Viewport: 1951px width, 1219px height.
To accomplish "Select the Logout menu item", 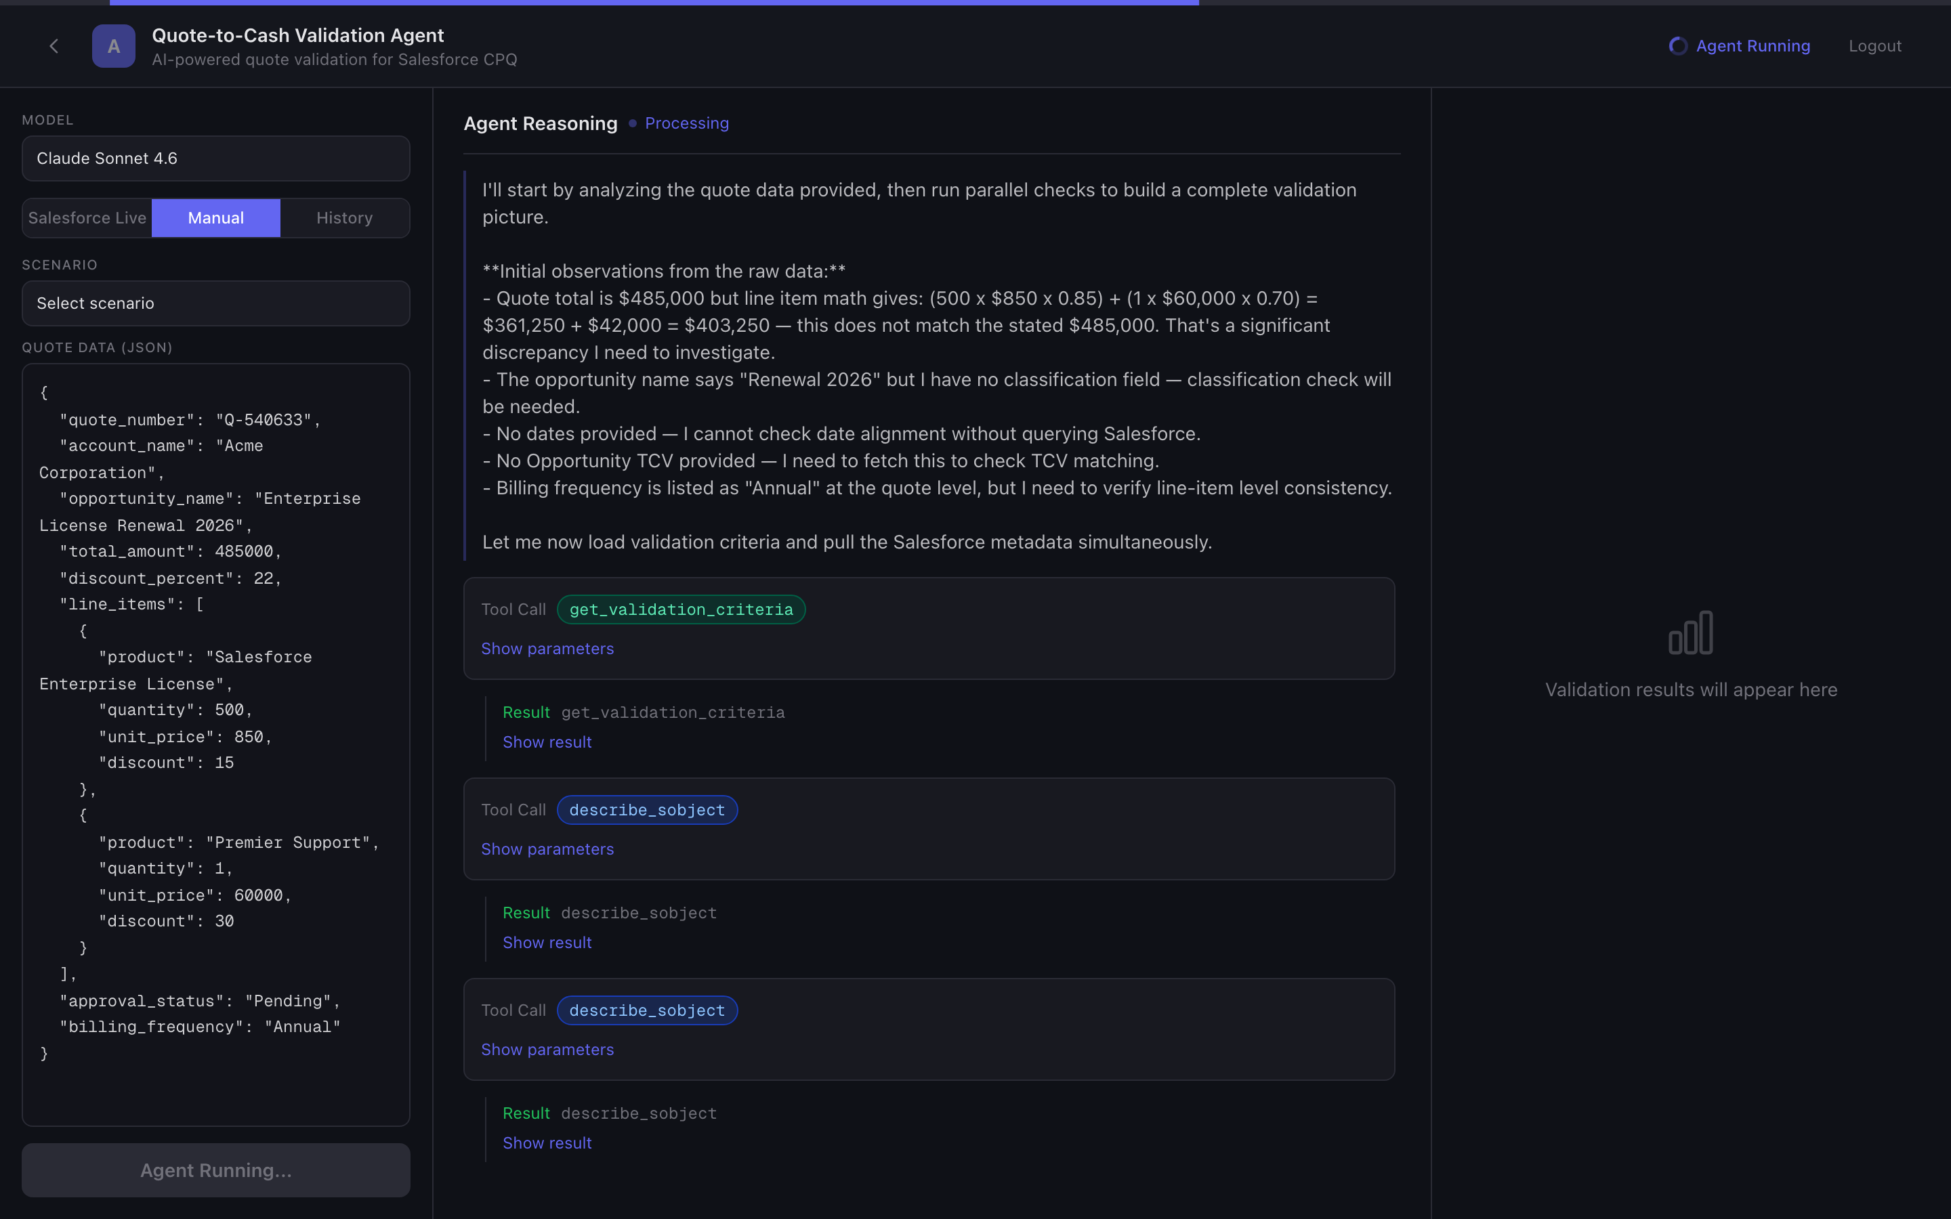I will pyautogui.click(x=1874, y=46).
